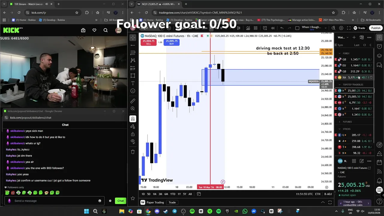Activate the zoom in tool
Image resolution: width=384 pixels, height=216 pixels.
coord(133,109)
